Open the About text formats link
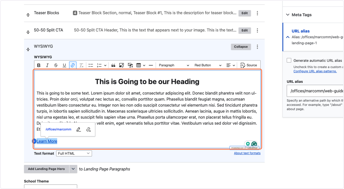Viewport: 344px width, 189px height. coord(247,153)
